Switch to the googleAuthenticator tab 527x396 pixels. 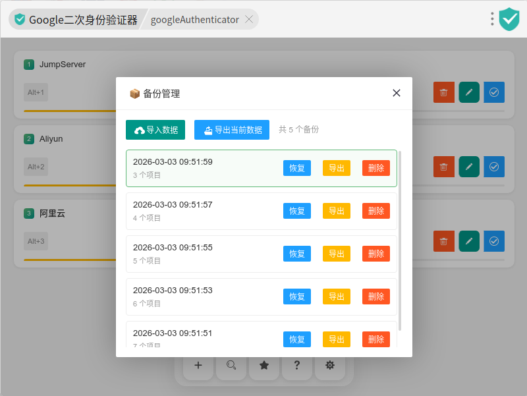194,20
